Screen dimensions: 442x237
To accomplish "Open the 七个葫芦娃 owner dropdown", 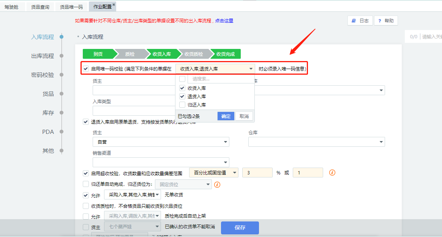I will 133,227.
